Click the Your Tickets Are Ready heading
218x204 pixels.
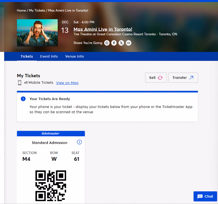coord(50,99)
